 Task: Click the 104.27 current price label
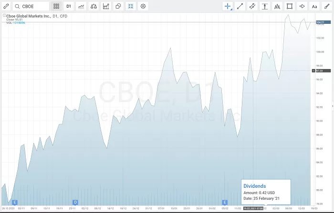[324, 22]
